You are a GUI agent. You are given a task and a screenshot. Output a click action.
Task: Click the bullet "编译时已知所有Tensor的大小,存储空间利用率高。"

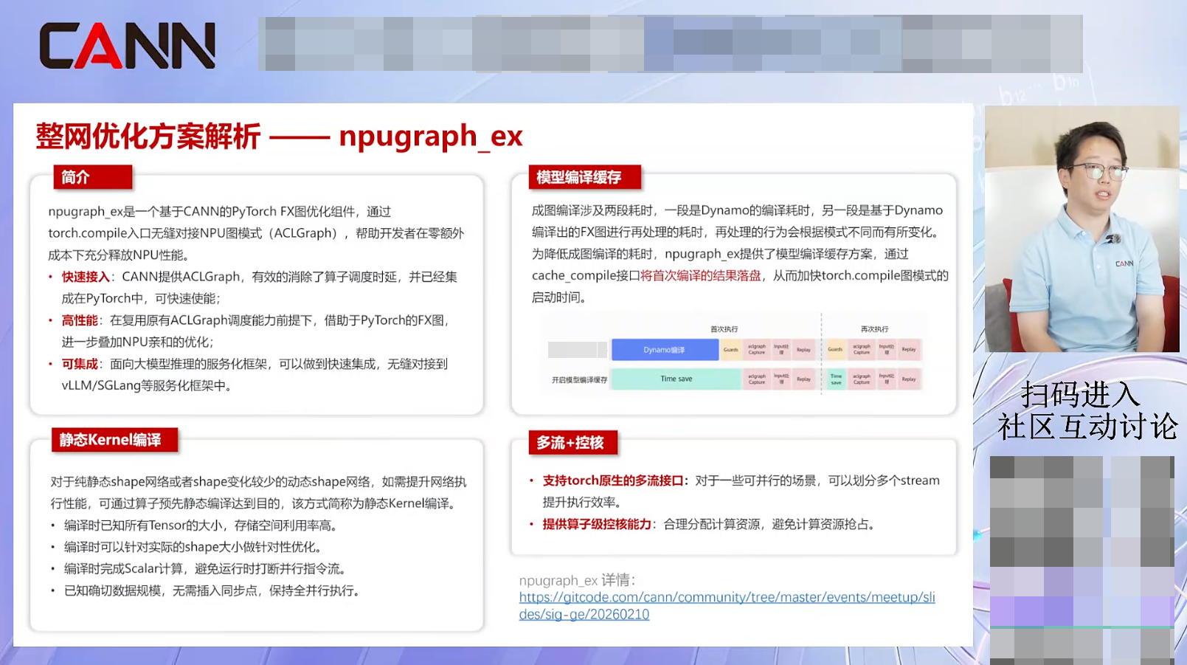[x=201, y=526]
